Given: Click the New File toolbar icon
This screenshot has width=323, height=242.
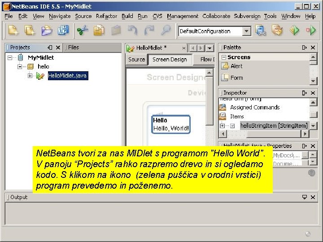Looking at the screenshot, I should (13, 30).
